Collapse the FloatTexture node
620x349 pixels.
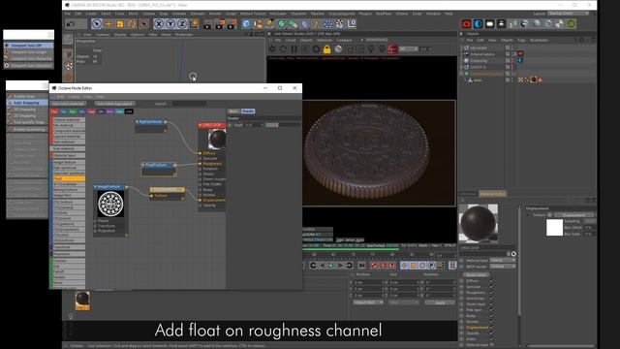pyautogui.click(x=143, y=165)
